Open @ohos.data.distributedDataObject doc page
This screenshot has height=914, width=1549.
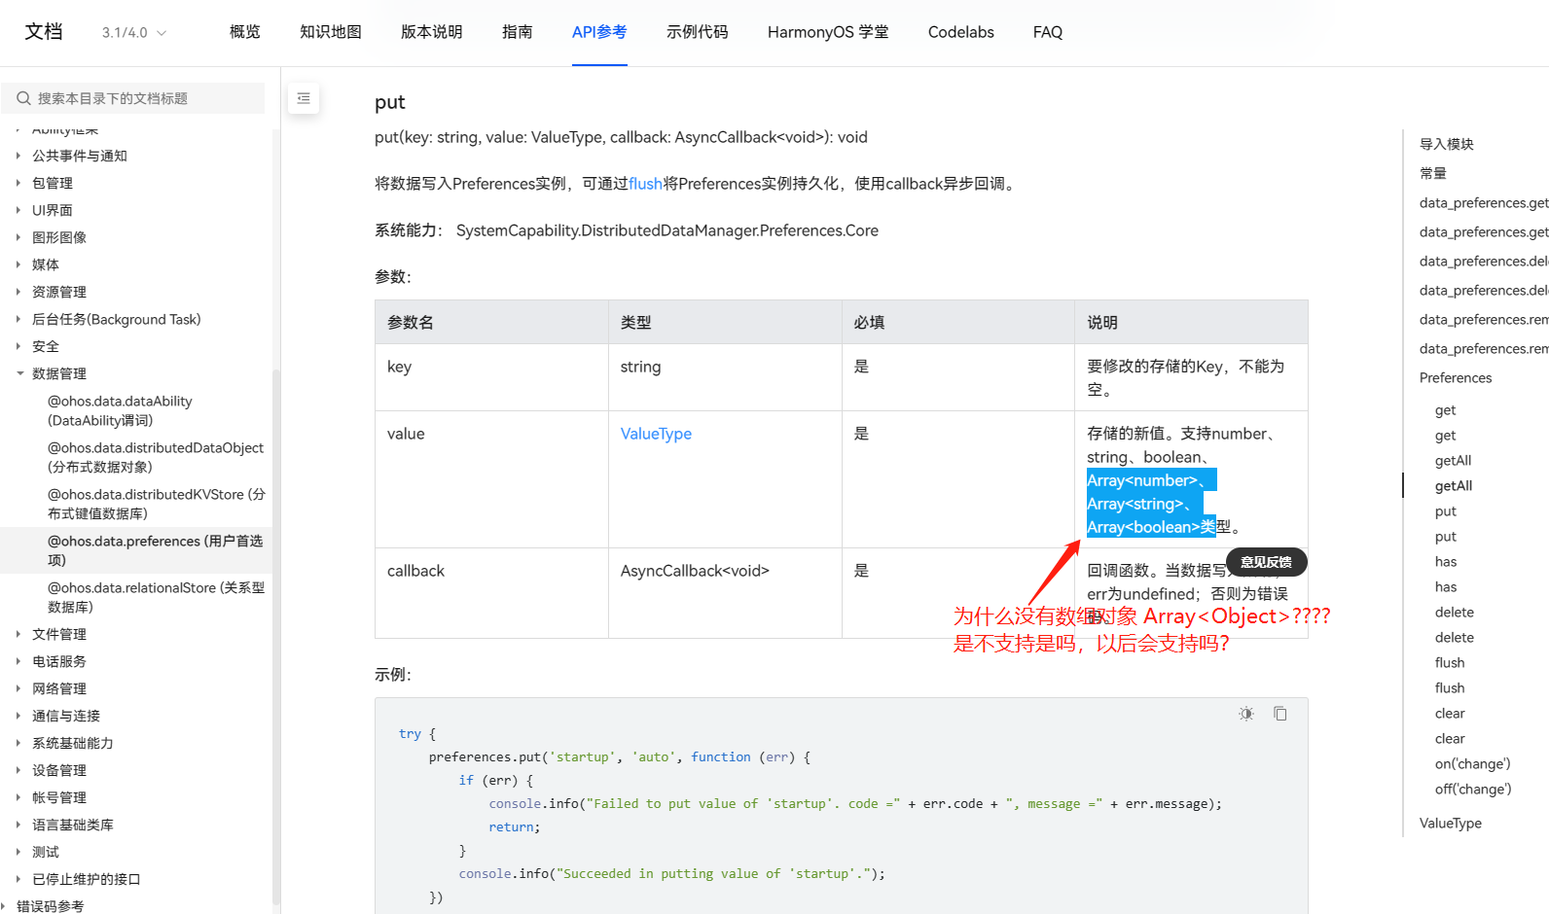tap(156, 457)
